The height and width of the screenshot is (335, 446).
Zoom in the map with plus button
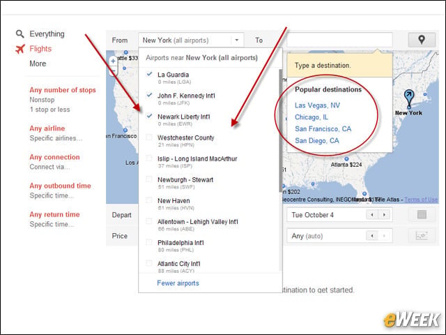click(113, 61)
